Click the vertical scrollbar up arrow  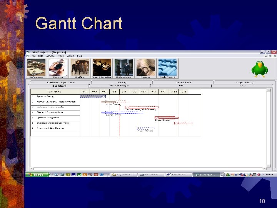(x=269, y=90)
